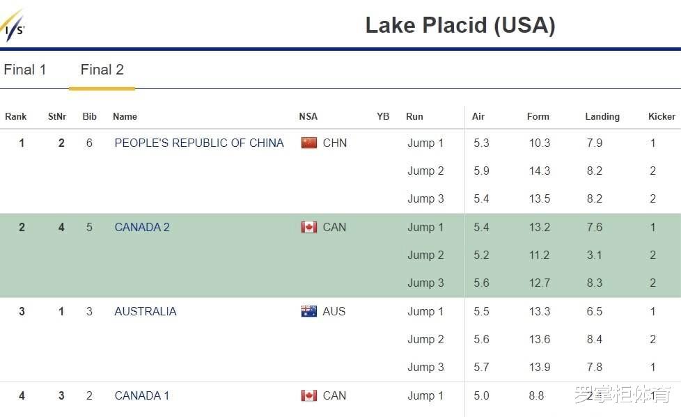
Task: Click the StNr column header
Action: (57, 116)
